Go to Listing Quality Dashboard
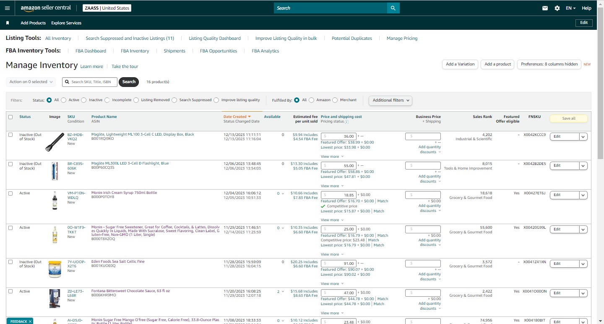This screenshot has width=604, height=324. point(215,38)
